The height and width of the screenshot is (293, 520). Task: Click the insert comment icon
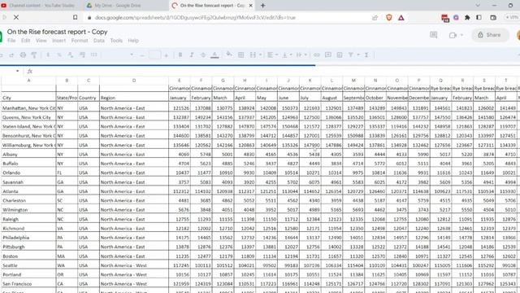[328, 55]
